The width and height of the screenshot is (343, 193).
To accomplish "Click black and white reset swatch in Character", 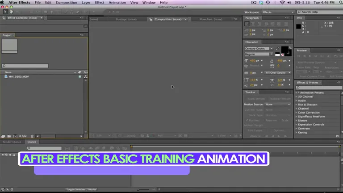I will [x=277, y=55].
